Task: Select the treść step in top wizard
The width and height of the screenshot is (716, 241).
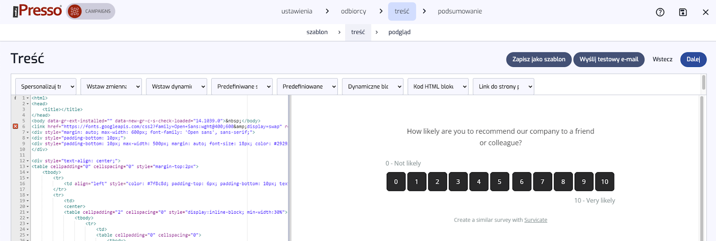Action: [402, 11]
